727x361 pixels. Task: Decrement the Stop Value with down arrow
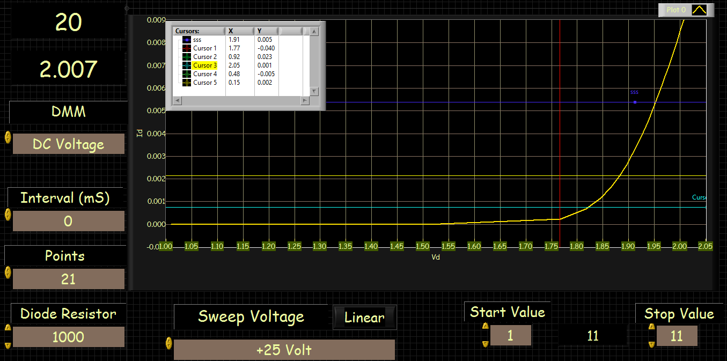click(652, 343)
